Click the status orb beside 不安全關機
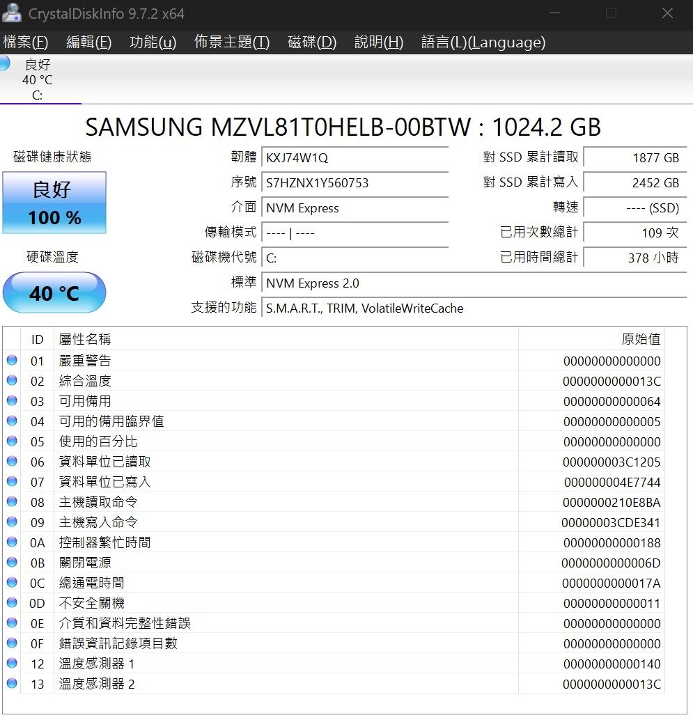693x720 pixels. [x=12, y=603]
